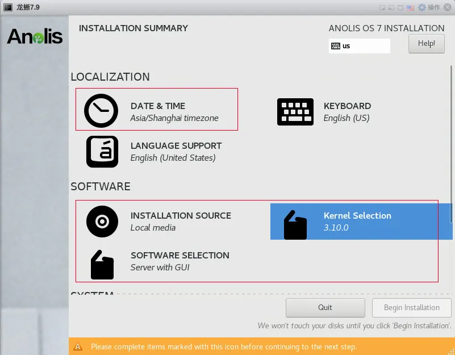Click the Quit button
455x355 pixels.
tap(325, 307)
